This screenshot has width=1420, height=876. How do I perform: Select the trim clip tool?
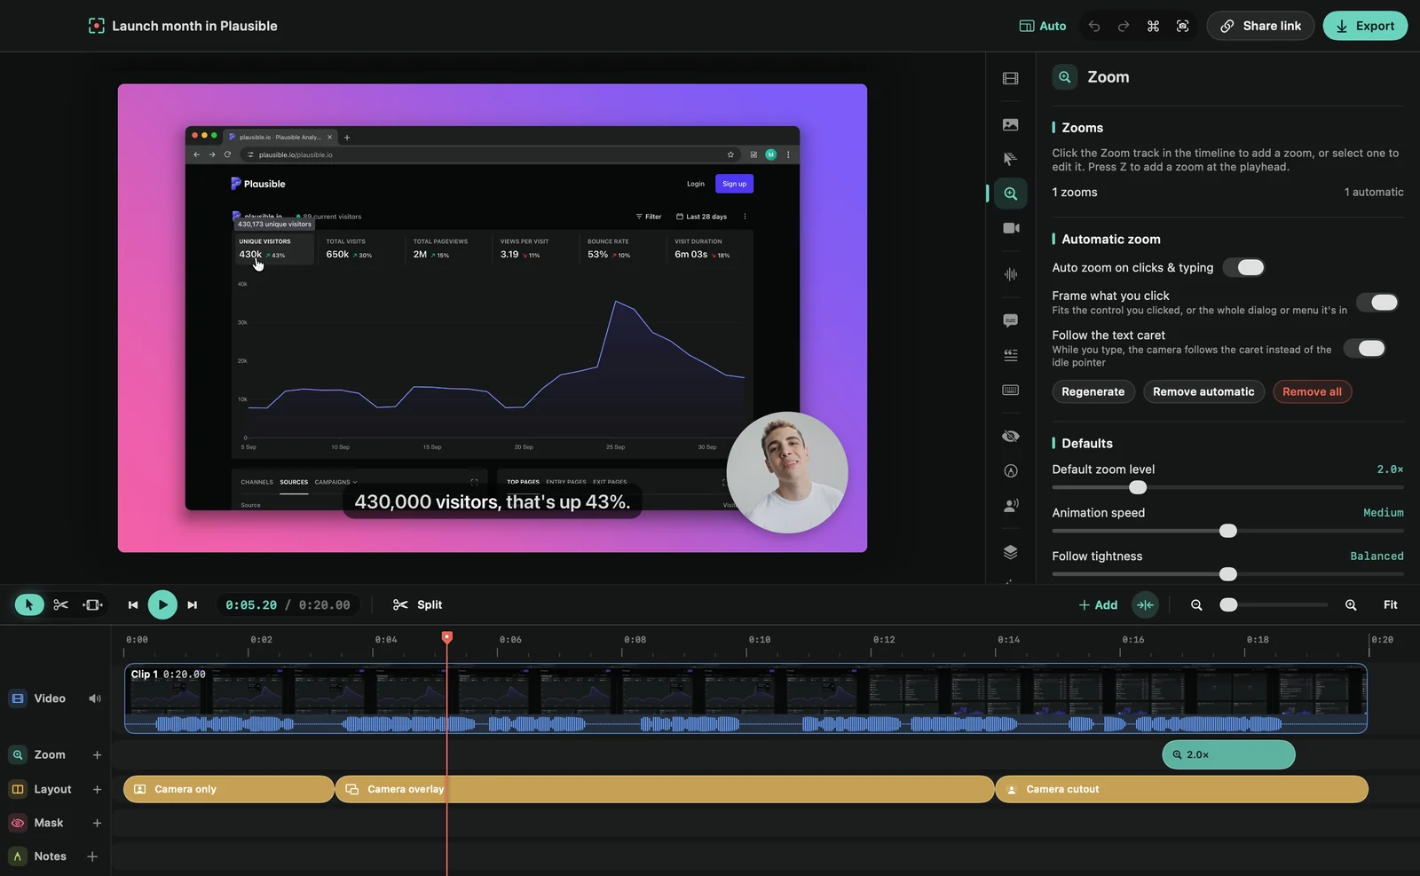92,604
